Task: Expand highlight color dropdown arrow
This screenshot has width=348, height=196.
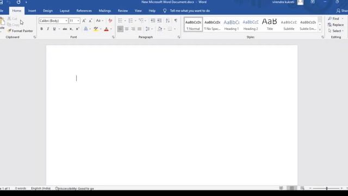Action: point(101,29)
